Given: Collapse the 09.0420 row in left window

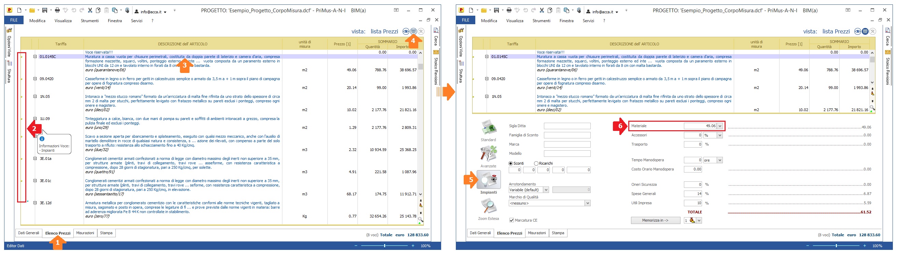Looking at the screenshot, I should click(x=35, y=79).
